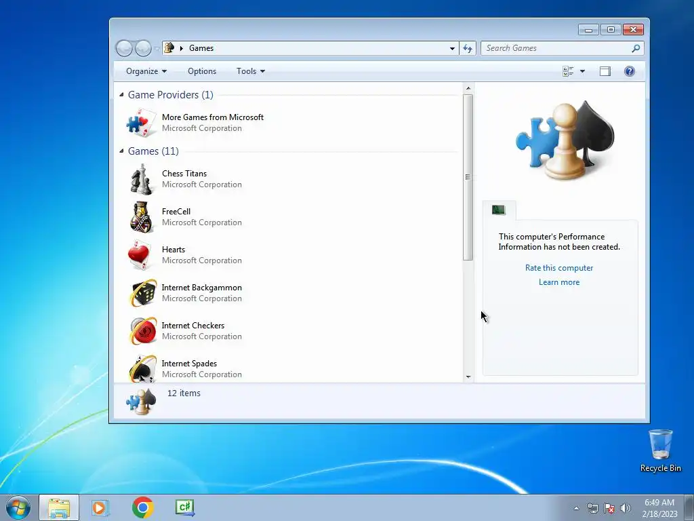Click the Help question mark icon
This screenshot has width=694, height=521.
(630, 71)
